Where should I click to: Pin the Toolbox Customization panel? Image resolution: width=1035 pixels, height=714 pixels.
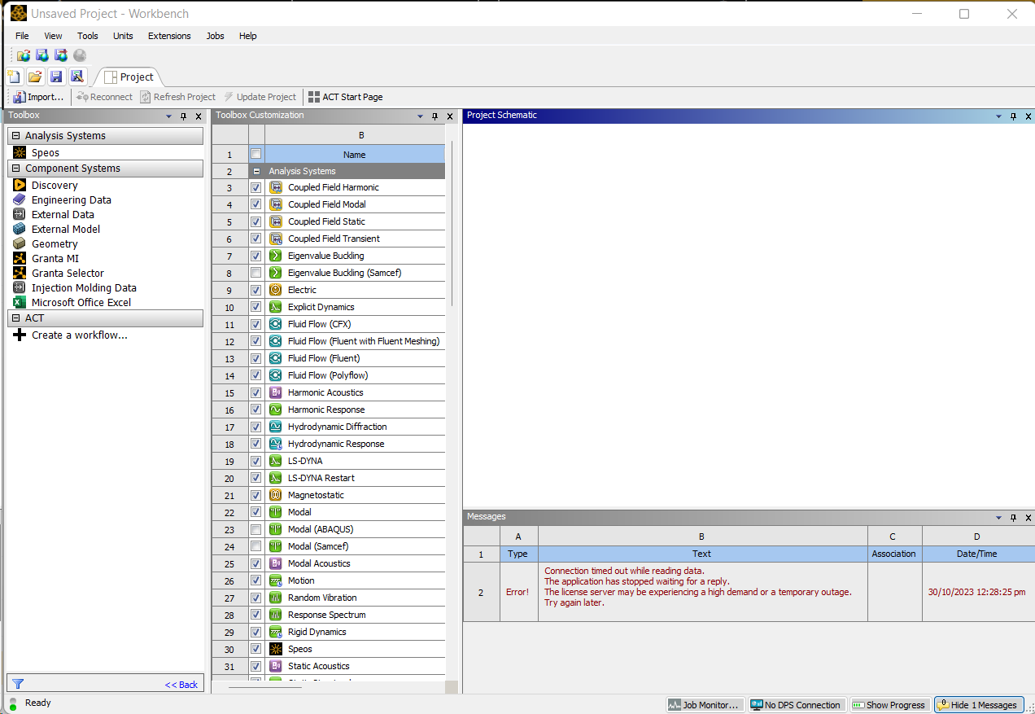435,116
